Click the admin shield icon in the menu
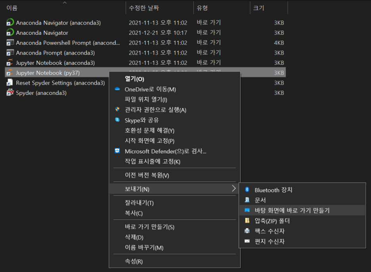Image resolution: width=371 pixels, height=272 pixels. point(117,109)
